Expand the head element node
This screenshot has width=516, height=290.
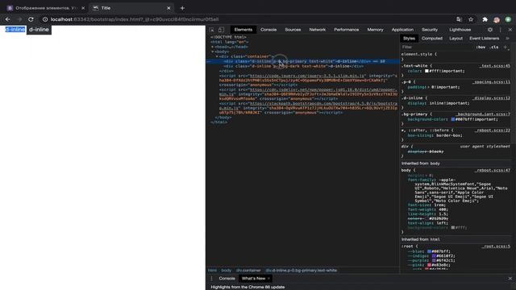212,47
